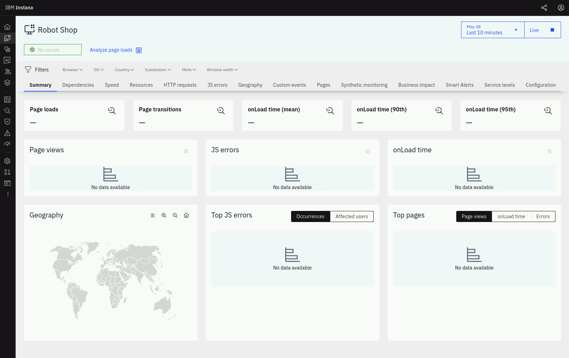Zoom in on Geography map
The image size is (569, 358).
(x=164, y=215)
